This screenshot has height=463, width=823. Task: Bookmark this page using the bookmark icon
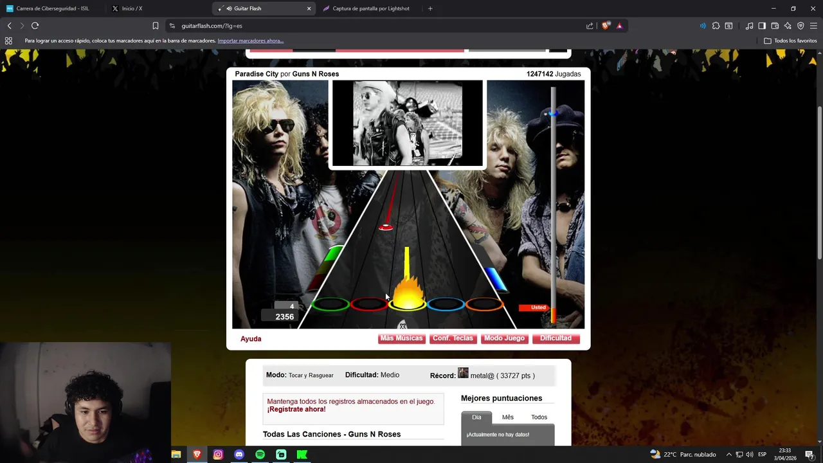(155, 26)
